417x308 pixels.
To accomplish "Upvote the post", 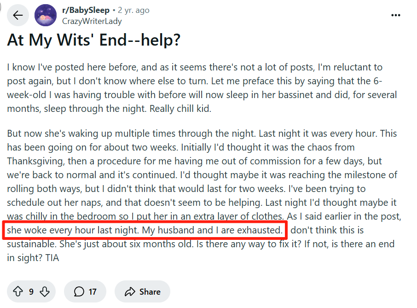I will click(18, 291).
